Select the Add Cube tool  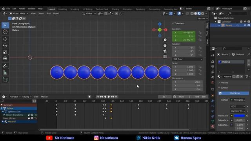[x=5, y=80]
